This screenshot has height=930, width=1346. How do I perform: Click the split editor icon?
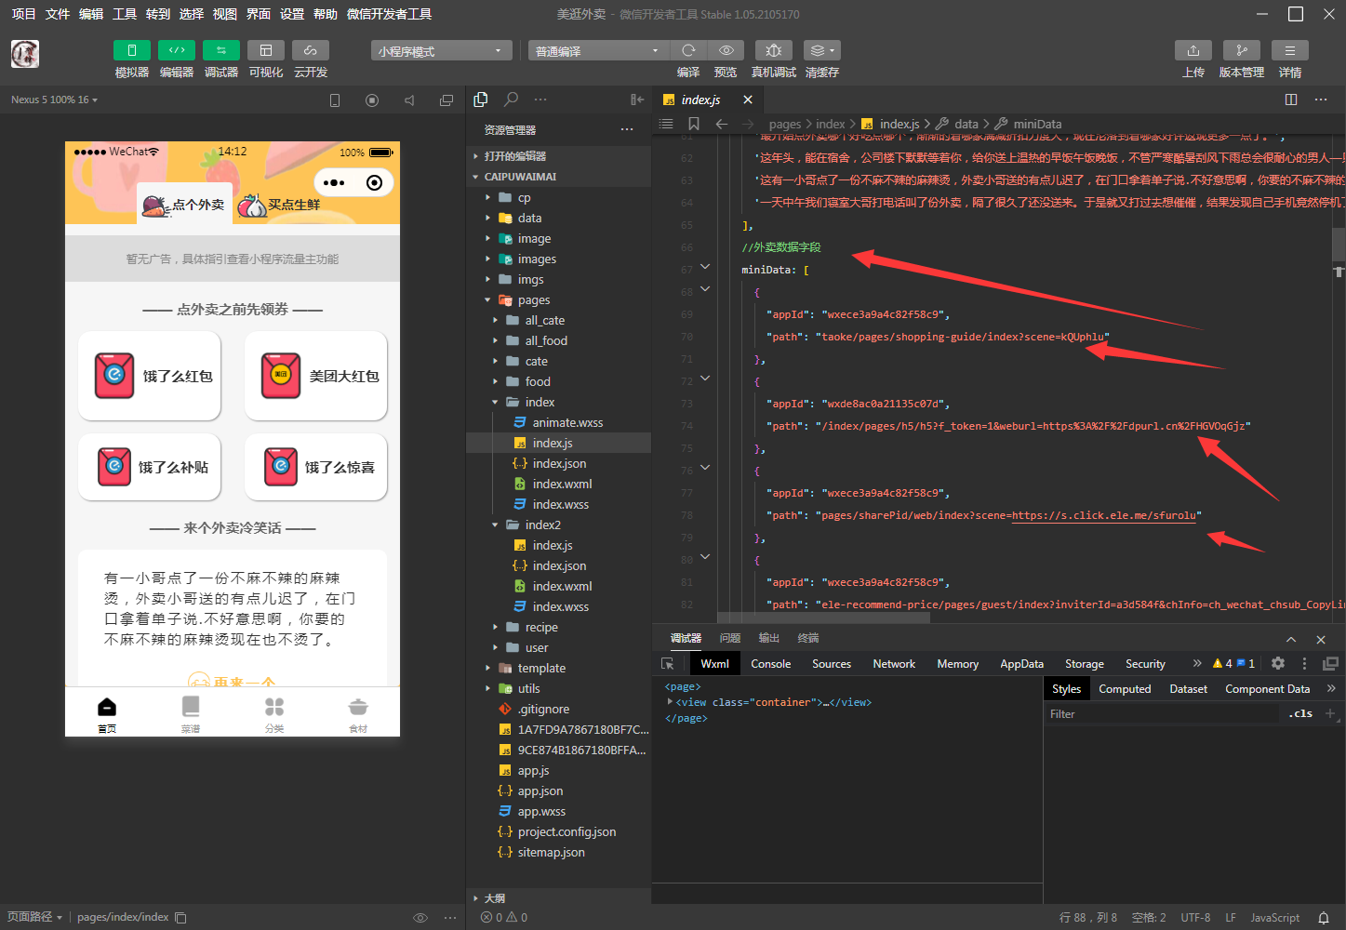click(x=1291, y=100)
